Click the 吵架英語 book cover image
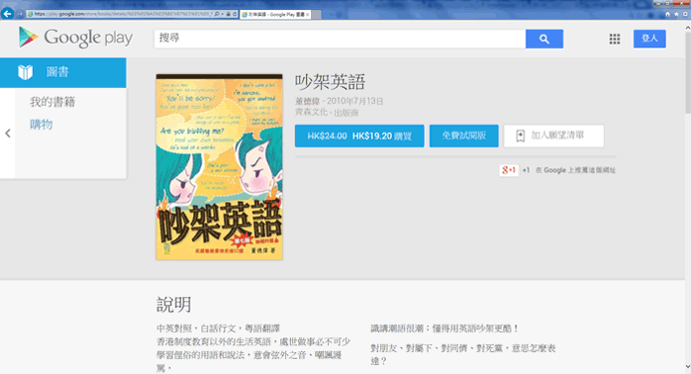This screenshot has width=691, height=374. pos(219,167)
